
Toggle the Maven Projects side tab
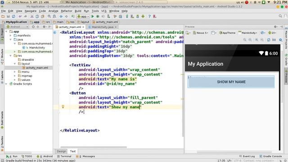pyautogui.click(x=286, y=38)
